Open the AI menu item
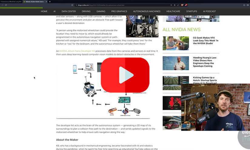The image size is (250, 150). click(55, 11)
